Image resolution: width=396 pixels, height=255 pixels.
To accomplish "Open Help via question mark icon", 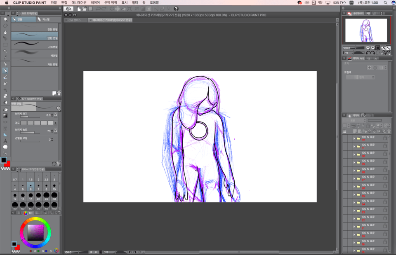I will [176, 9].
